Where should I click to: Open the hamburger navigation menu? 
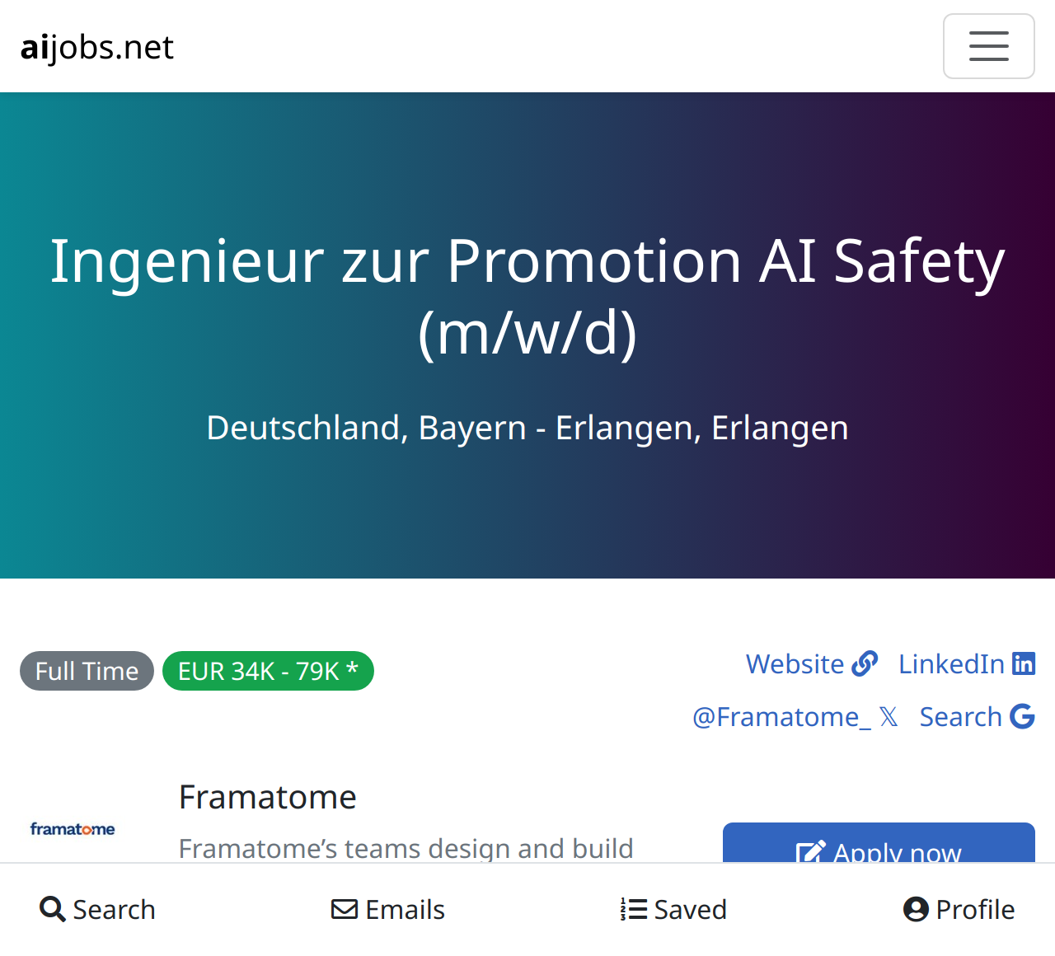(x=988, y=46)
